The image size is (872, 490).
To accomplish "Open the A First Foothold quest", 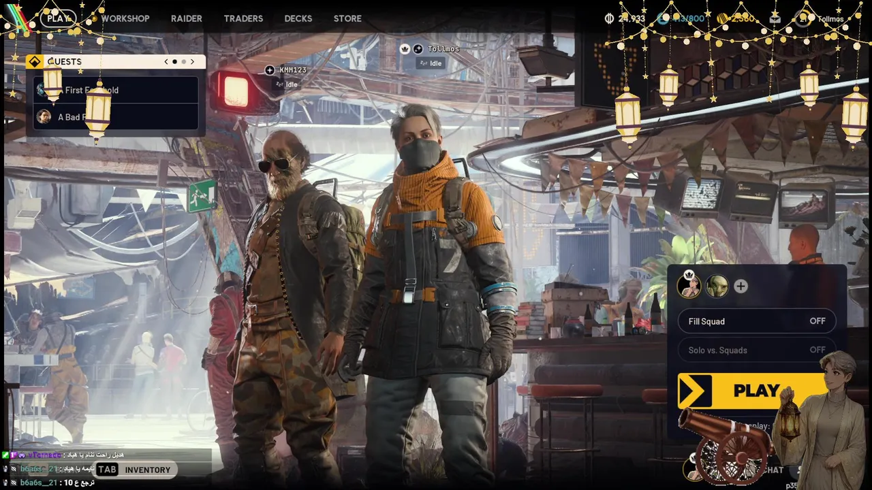I will click(x=116, y=90).
